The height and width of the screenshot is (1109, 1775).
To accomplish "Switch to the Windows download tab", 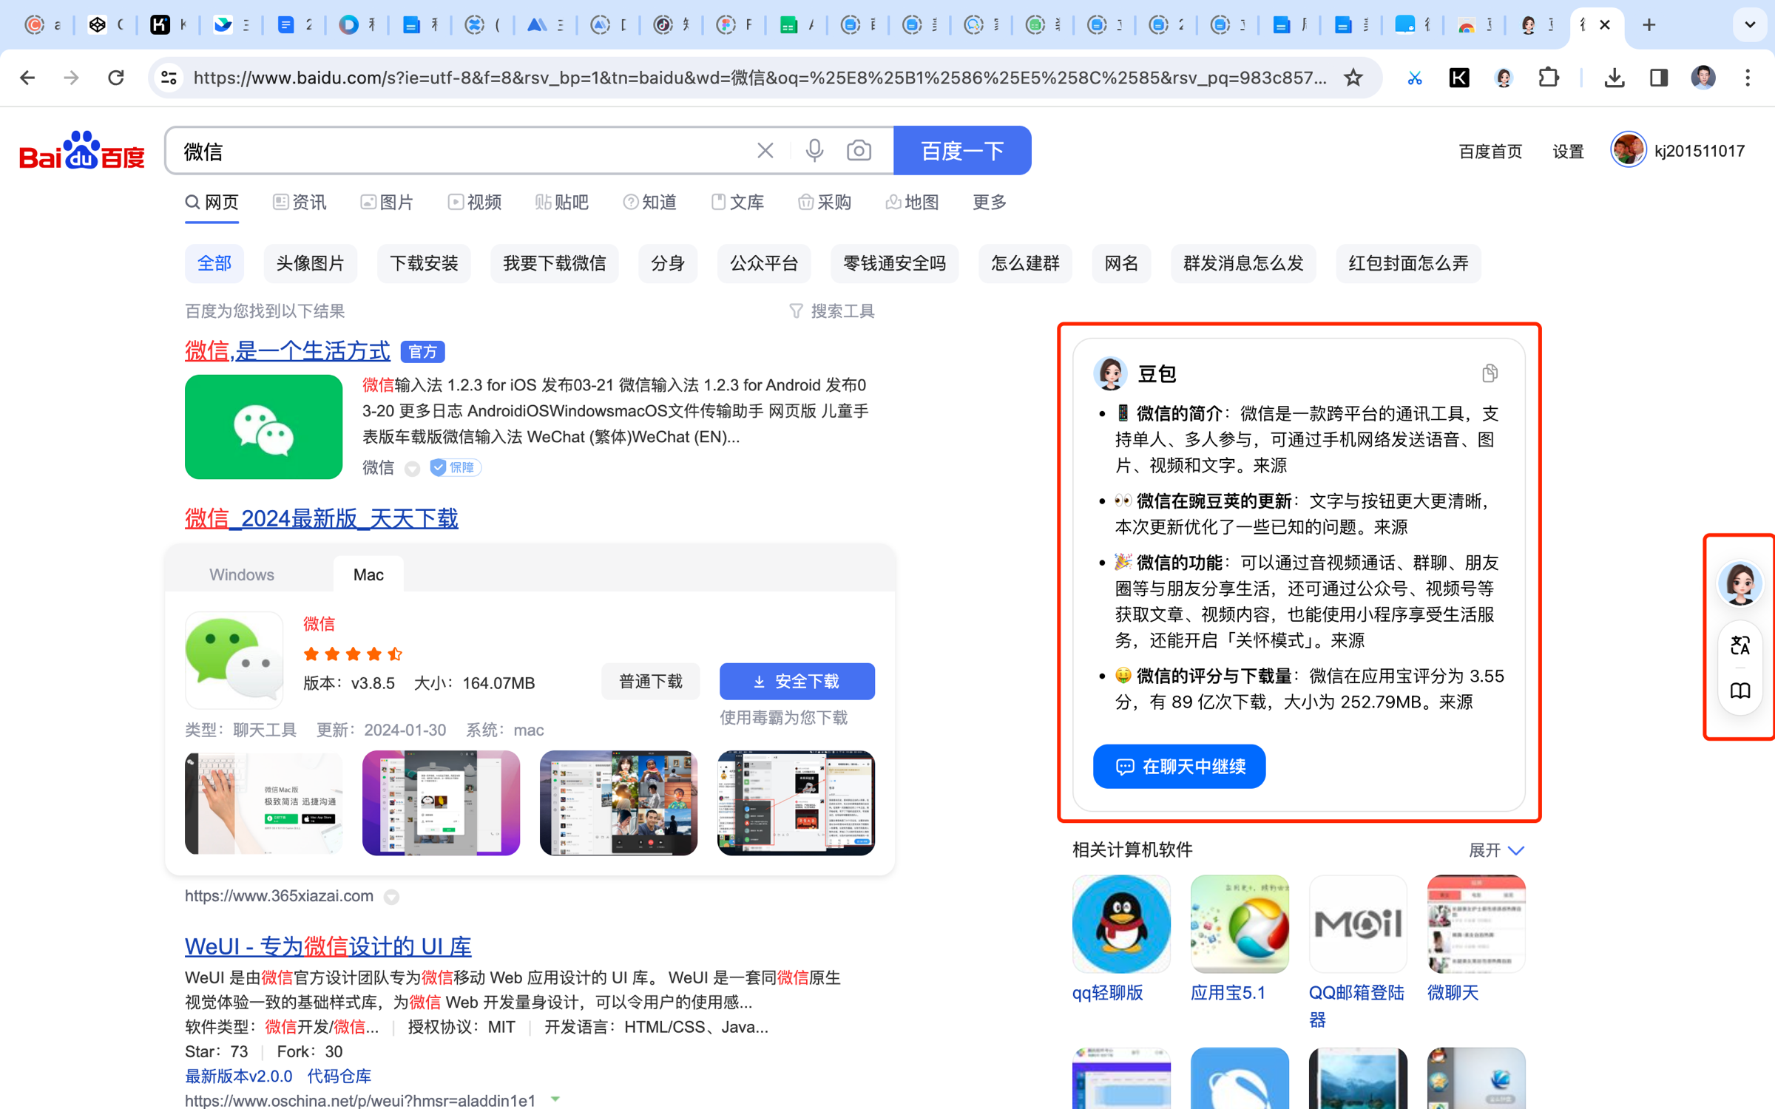I will point(242,574).
